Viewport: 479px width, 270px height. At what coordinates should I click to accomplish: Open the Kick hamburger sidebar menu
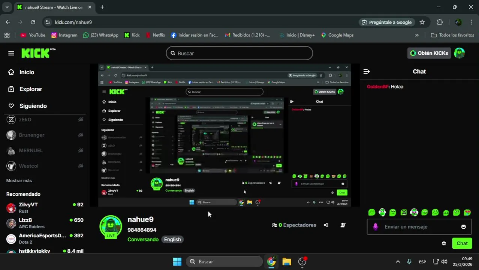(x=11, y=53)
